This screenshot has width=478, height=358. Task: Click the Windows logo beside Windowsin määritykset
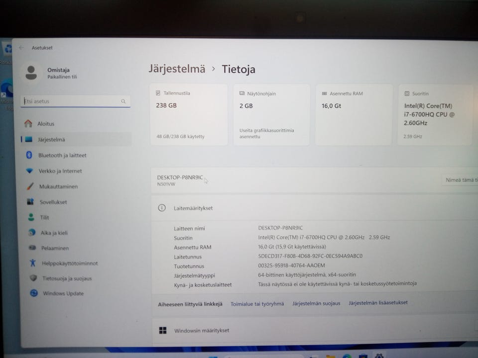coord(163,330)
